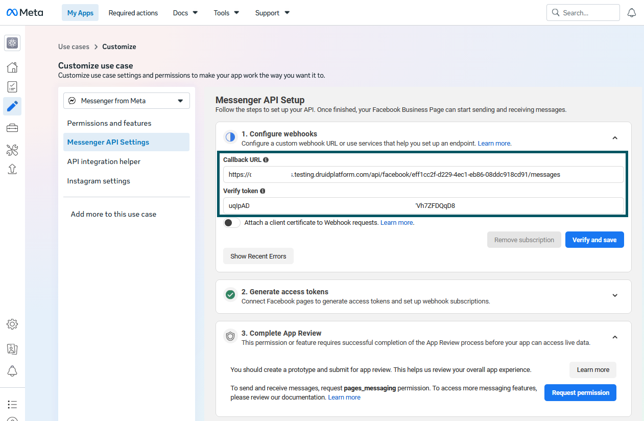Collapse the Configure webhooks section
The height and width of the screenshot is (421, 644).
(615, 138)
